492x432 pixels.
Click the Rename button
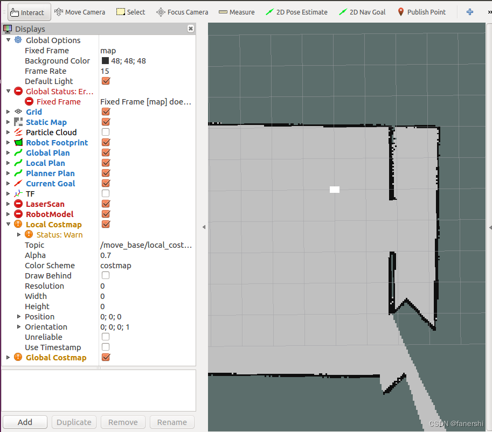[x=172, y=422]
